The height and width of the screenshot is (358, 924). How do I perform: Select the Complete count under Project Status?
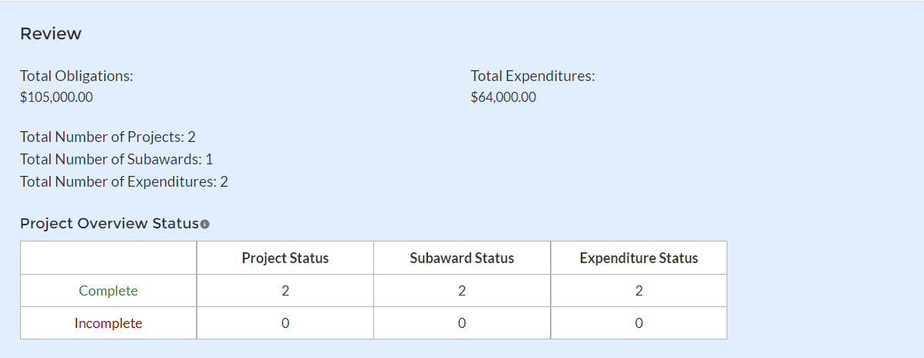(285, 291)
